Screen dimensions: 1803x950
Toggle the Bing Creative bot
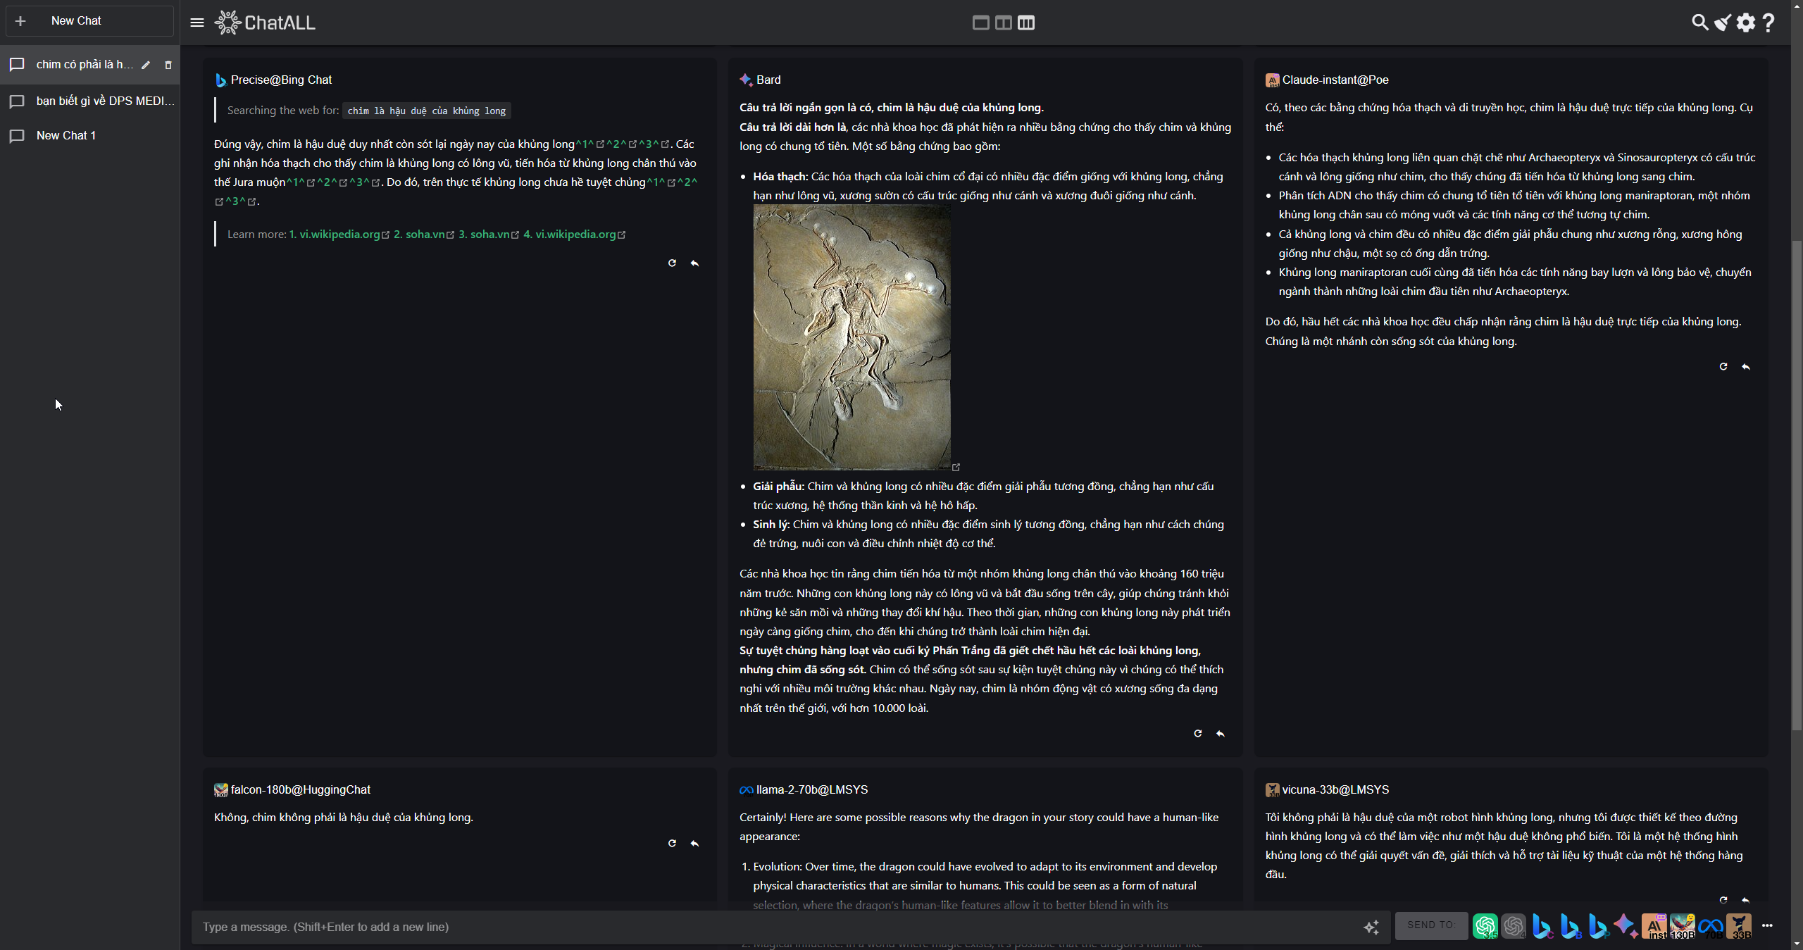click(1542, 926)
